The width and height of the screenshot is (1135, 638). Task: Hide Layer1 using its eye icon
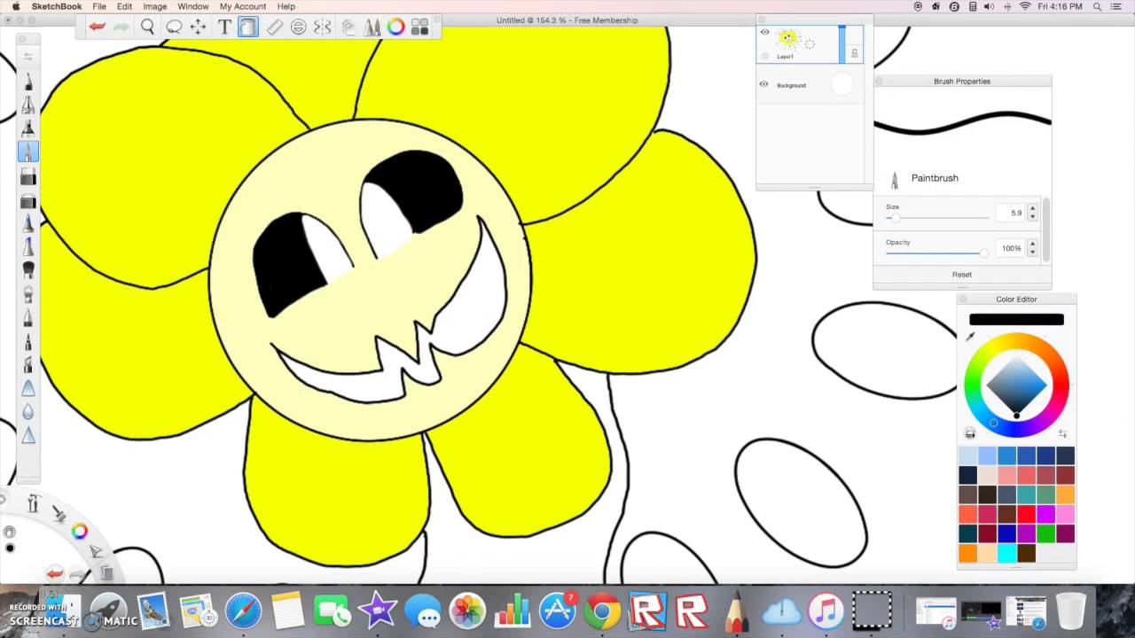click(765, 33)
